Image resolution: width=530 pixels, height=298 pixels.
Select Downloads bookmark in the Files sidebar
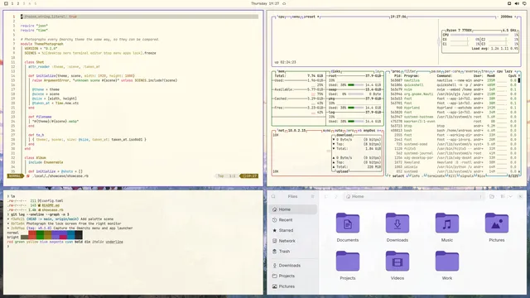[293, 266]
